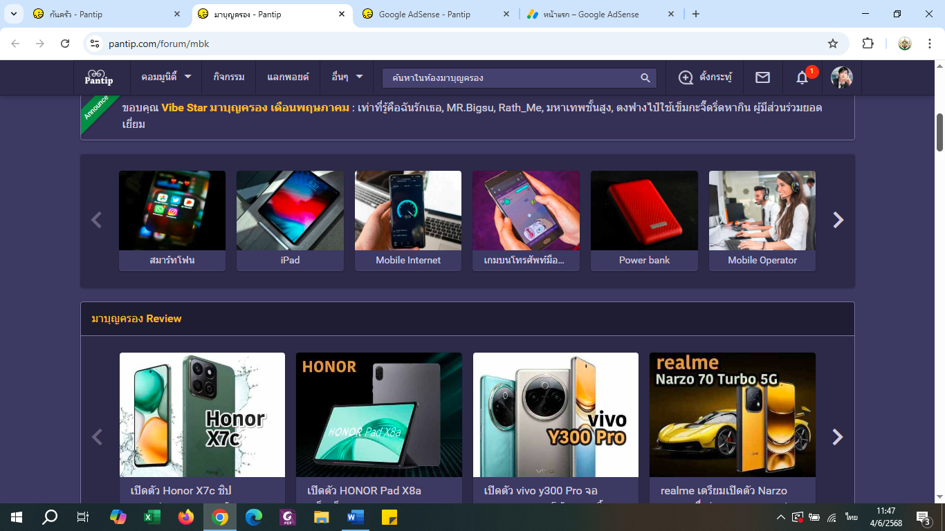Open the Mobile Internet category card
This screenshot has width=945, height=531.
click(408, 221)
